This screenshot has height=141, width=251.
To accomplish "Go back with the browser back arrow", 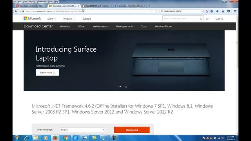I will 16,11.
